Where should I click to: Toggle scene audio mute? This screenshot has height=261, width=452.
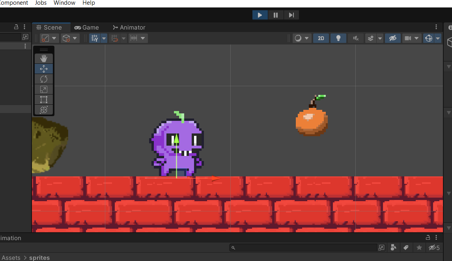[x=355, y=38]
